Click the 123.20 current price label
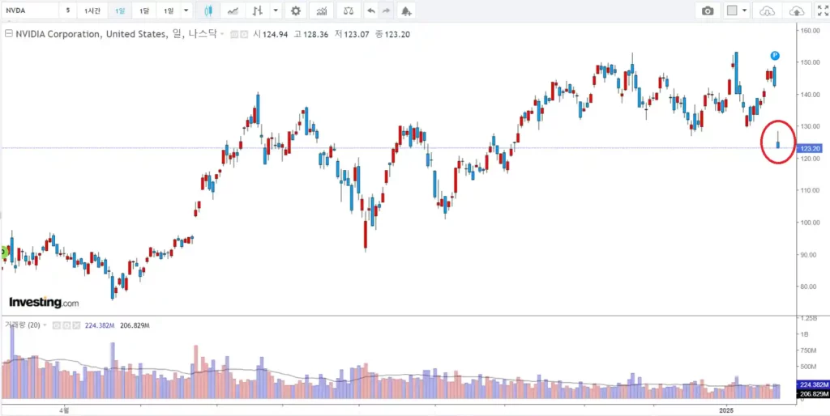Screen dimensions: 830x416 tap(810, 149)
